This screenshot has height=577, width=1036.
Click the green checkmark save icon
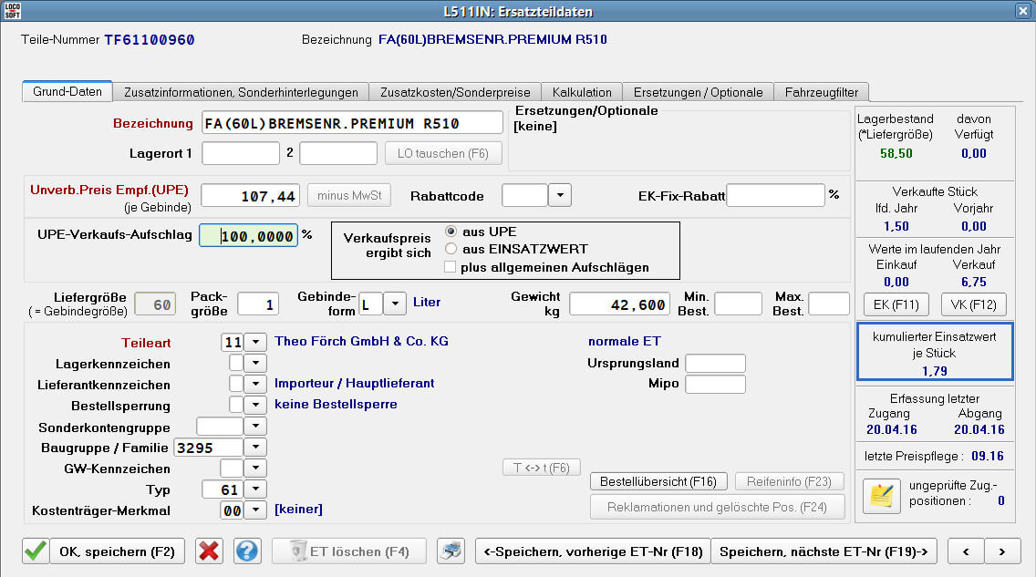coord(36,551)
